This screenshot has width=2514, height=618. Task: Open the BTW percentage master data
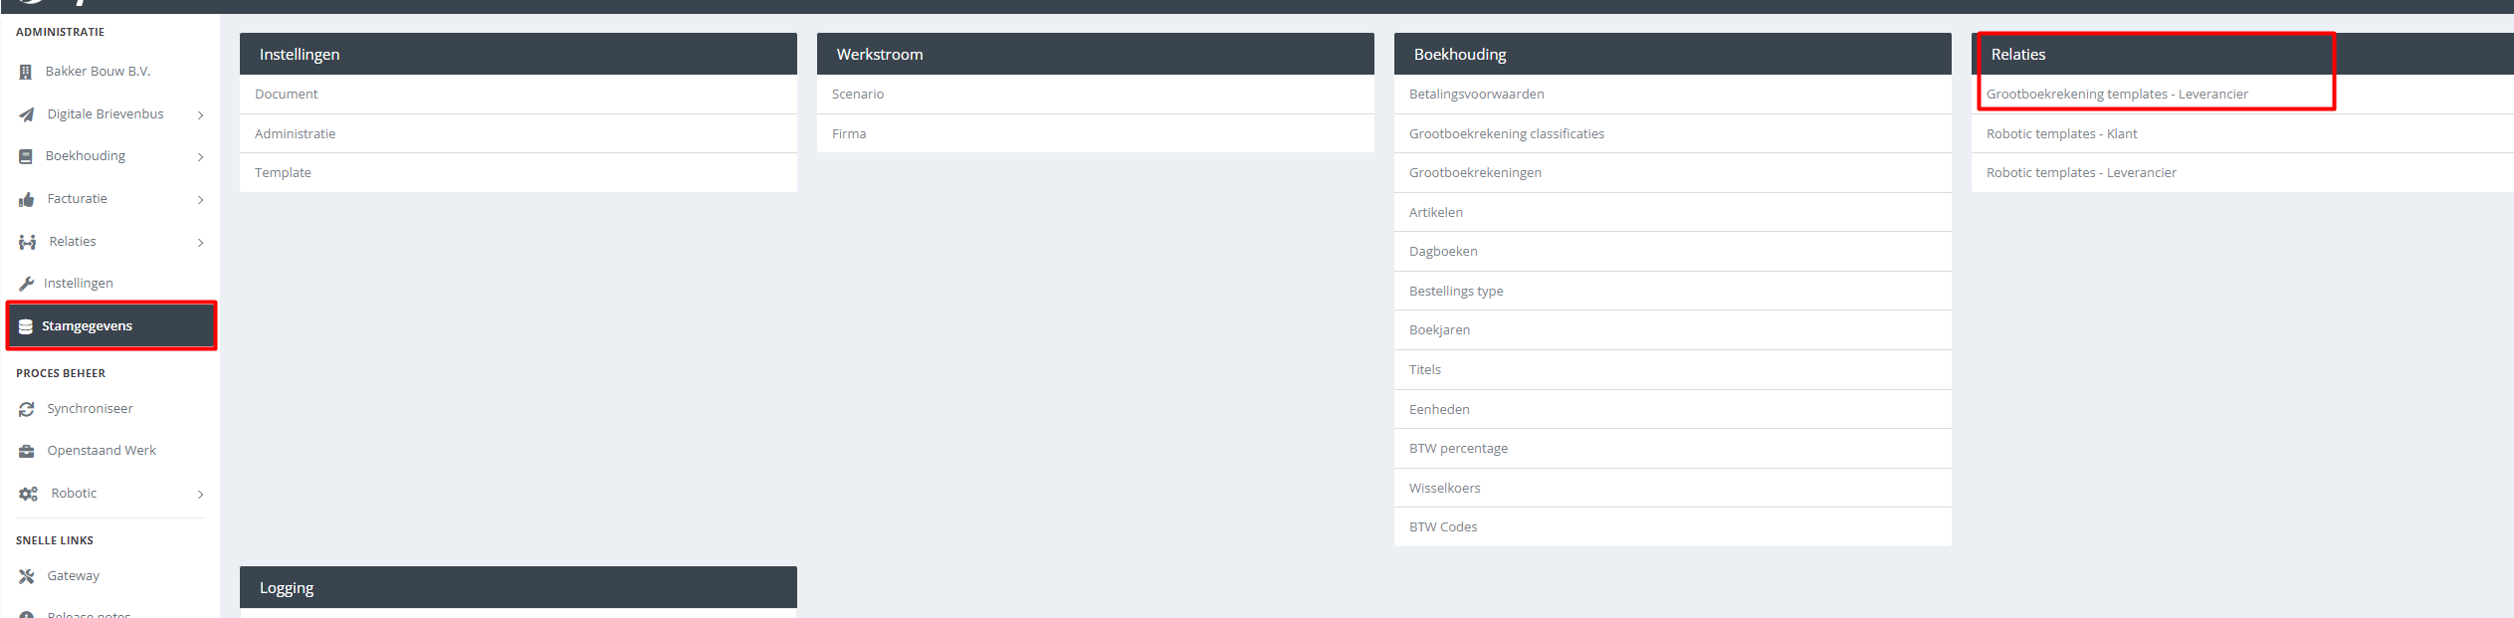1458,449
